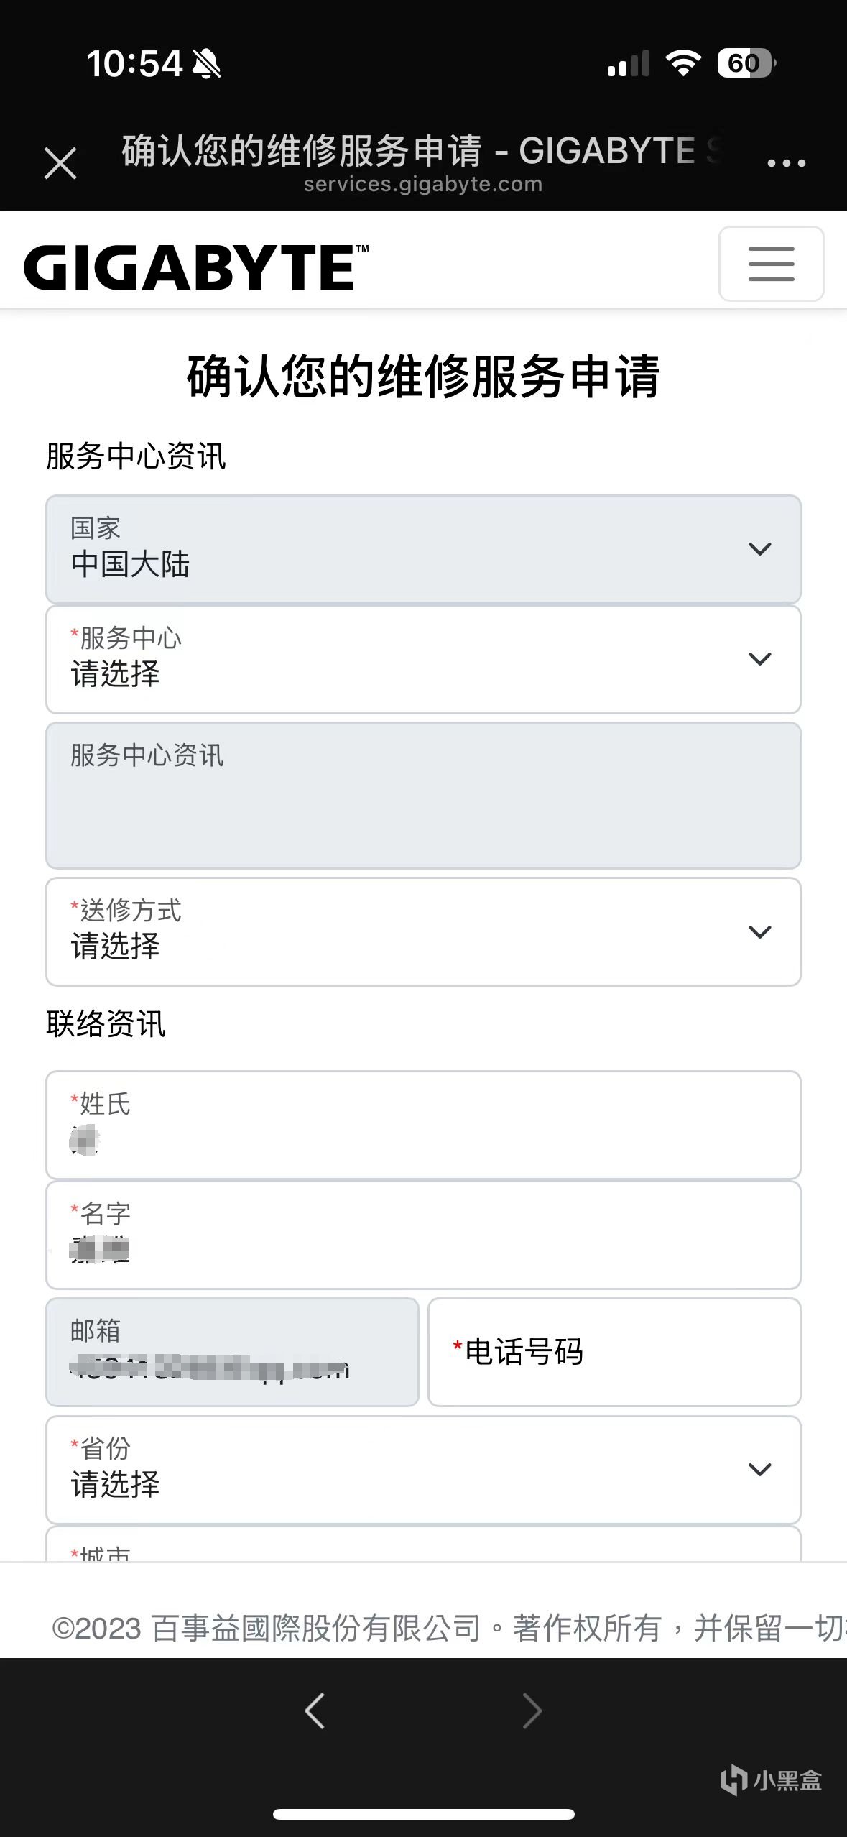
Task: Open the 服务中心 service center dropdown
Action: coord(423,659)
